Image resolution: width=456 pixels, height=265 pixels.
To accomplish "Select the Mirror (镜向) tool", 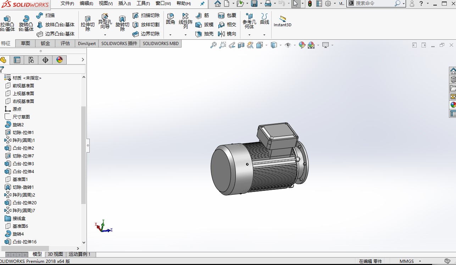I will point(228,34).
